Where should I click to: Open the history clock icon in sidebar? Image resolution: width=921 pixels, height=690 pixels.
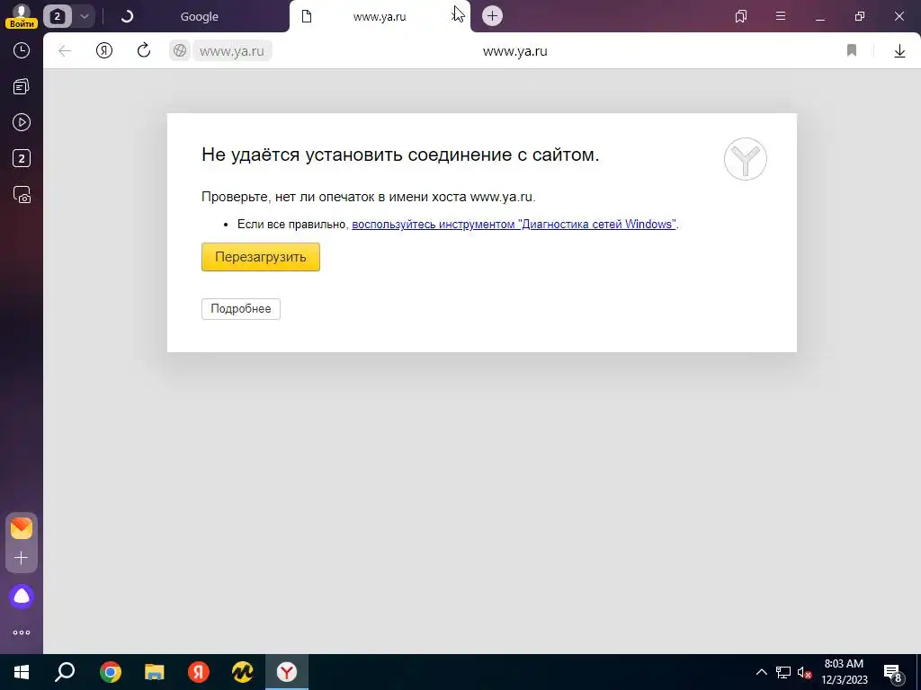click(22, 50)
